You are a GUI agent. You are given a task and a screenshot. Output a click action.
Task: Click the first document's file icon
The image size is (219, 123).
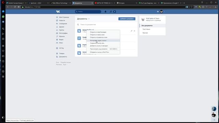[x=79, y=31]
